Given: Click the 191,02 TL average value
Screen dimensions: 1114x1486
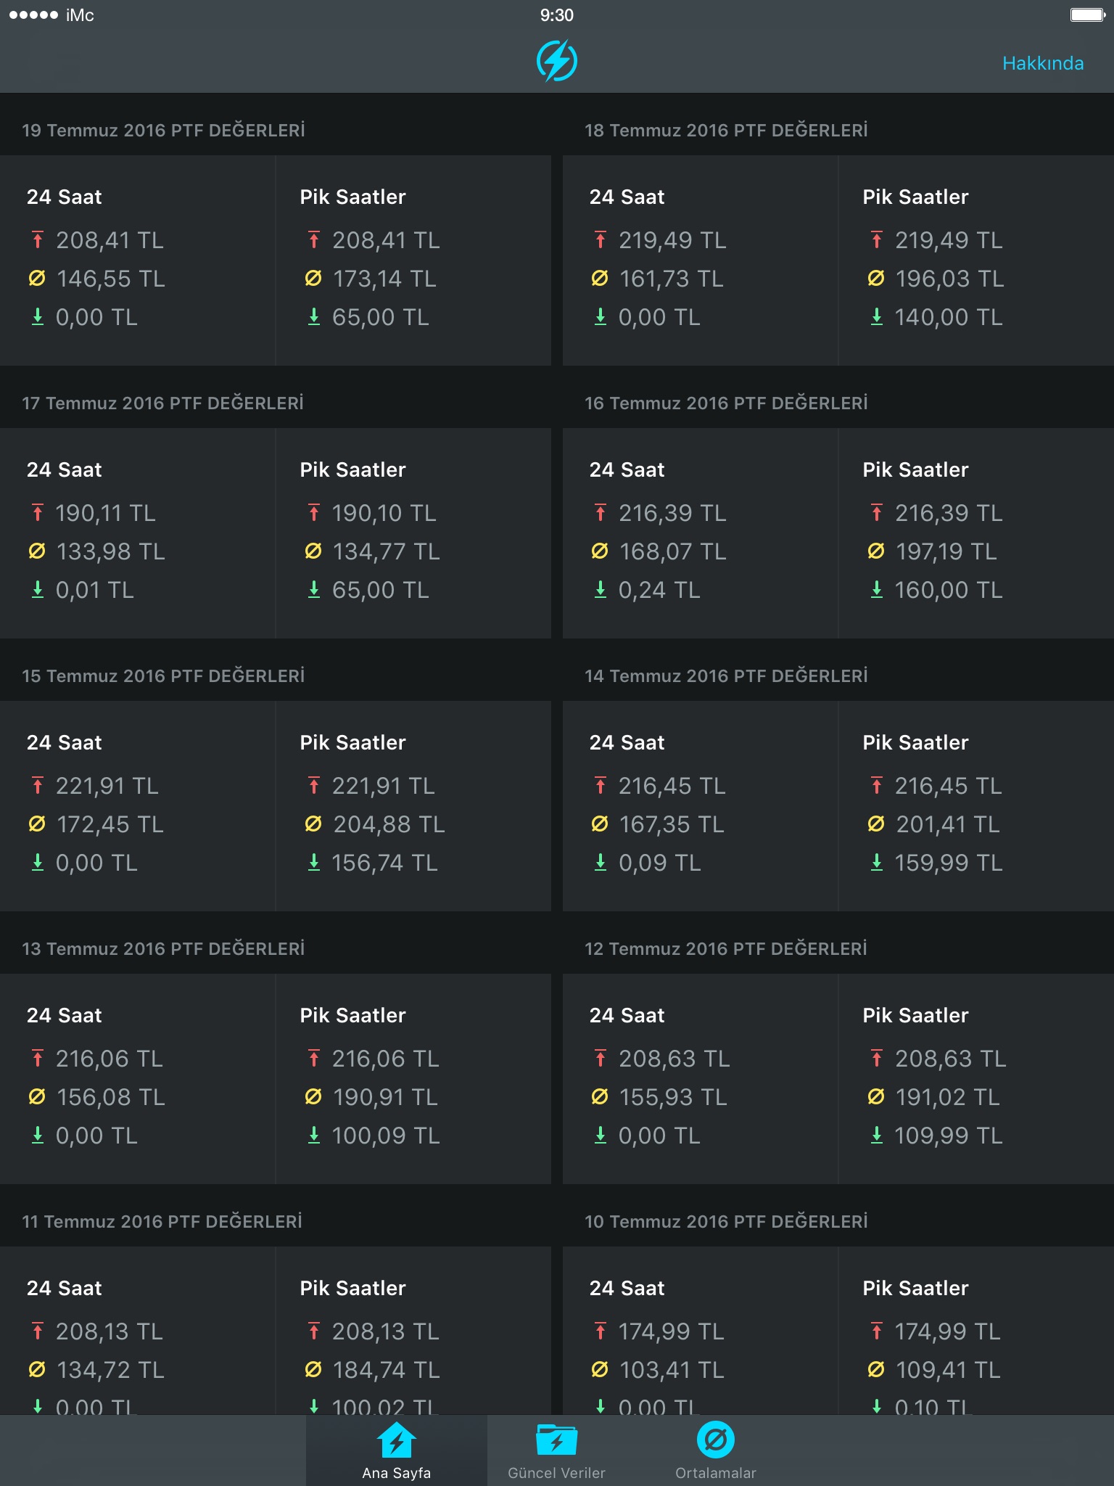Looking at the screenshot, I should 947,1097.
